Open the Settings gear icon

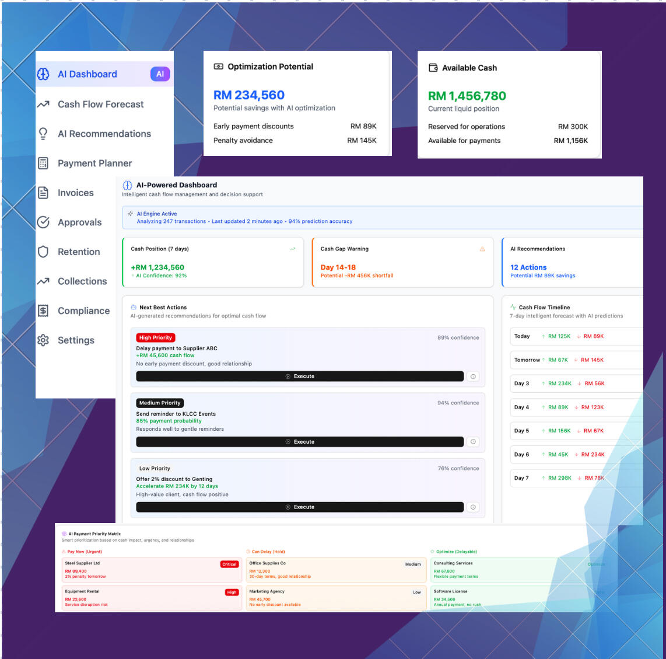[43, 340]
